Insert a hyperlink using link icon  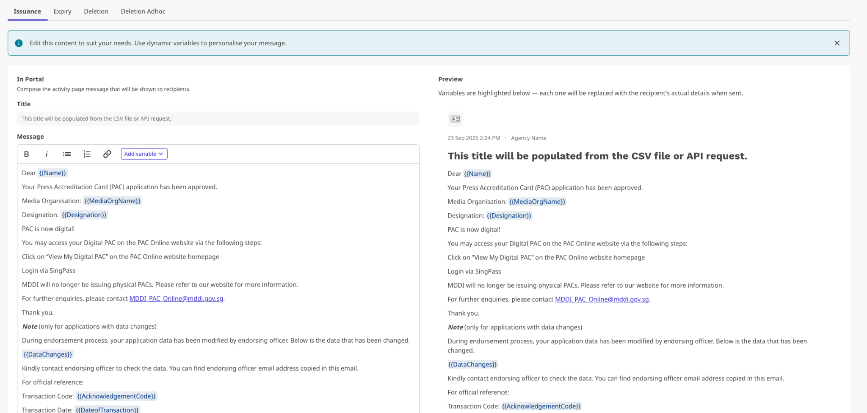[107, 154]
